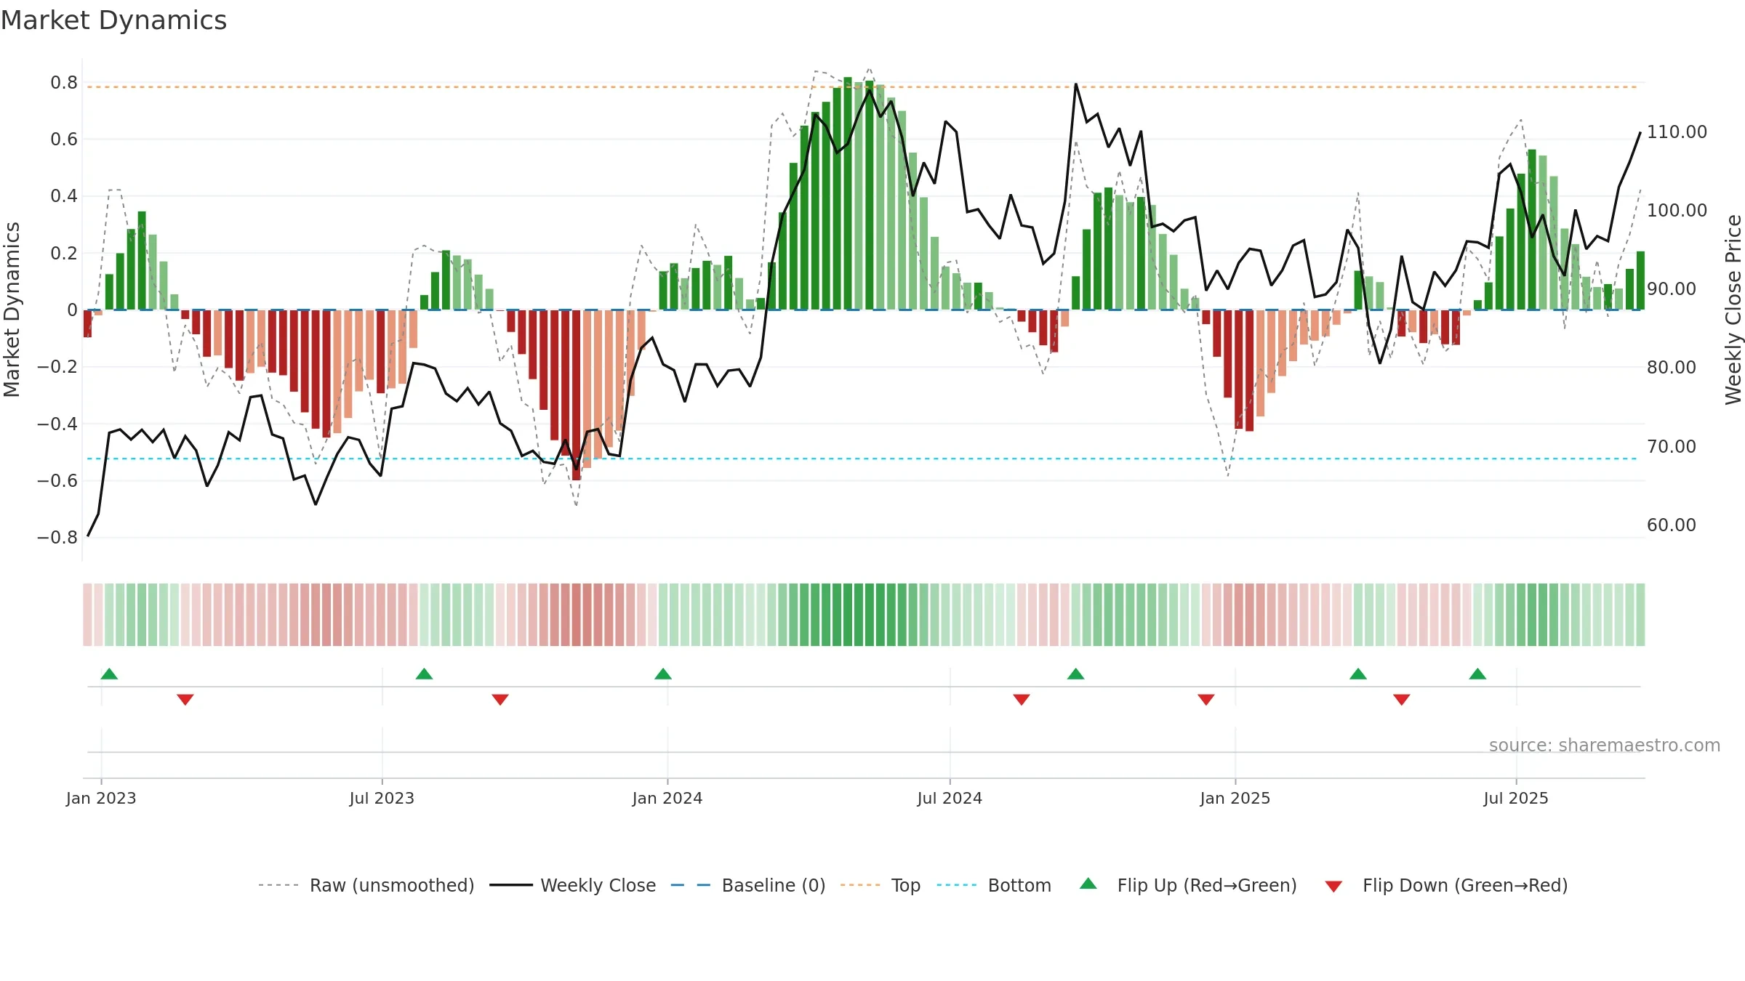Click the flip-down marker after Jul 2023
Screen dimensions: 1745x981
tap(500, 699)
